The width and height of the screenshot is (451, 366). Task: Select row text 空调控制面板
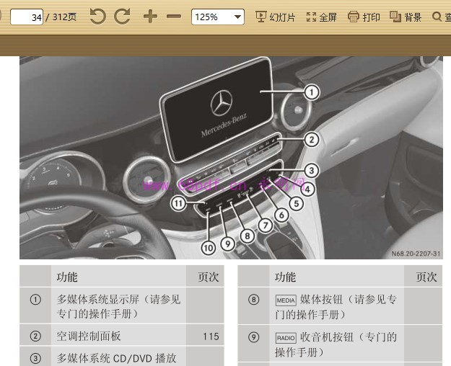point(89,336)
